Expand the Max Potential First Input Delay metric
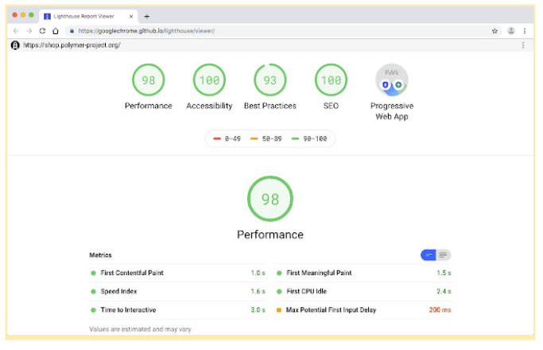This screenshot has width=543, height=350. (x=363, y=309)
